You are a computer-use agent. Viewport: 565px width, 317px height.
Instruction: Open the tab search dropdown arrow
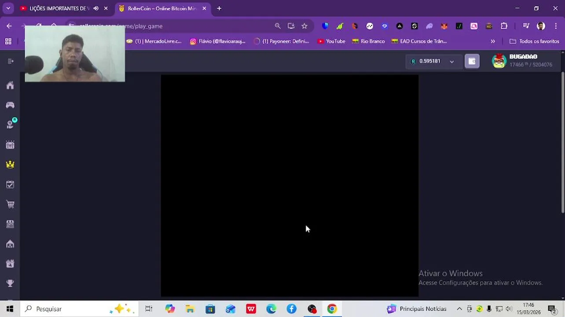coord(8,8)
